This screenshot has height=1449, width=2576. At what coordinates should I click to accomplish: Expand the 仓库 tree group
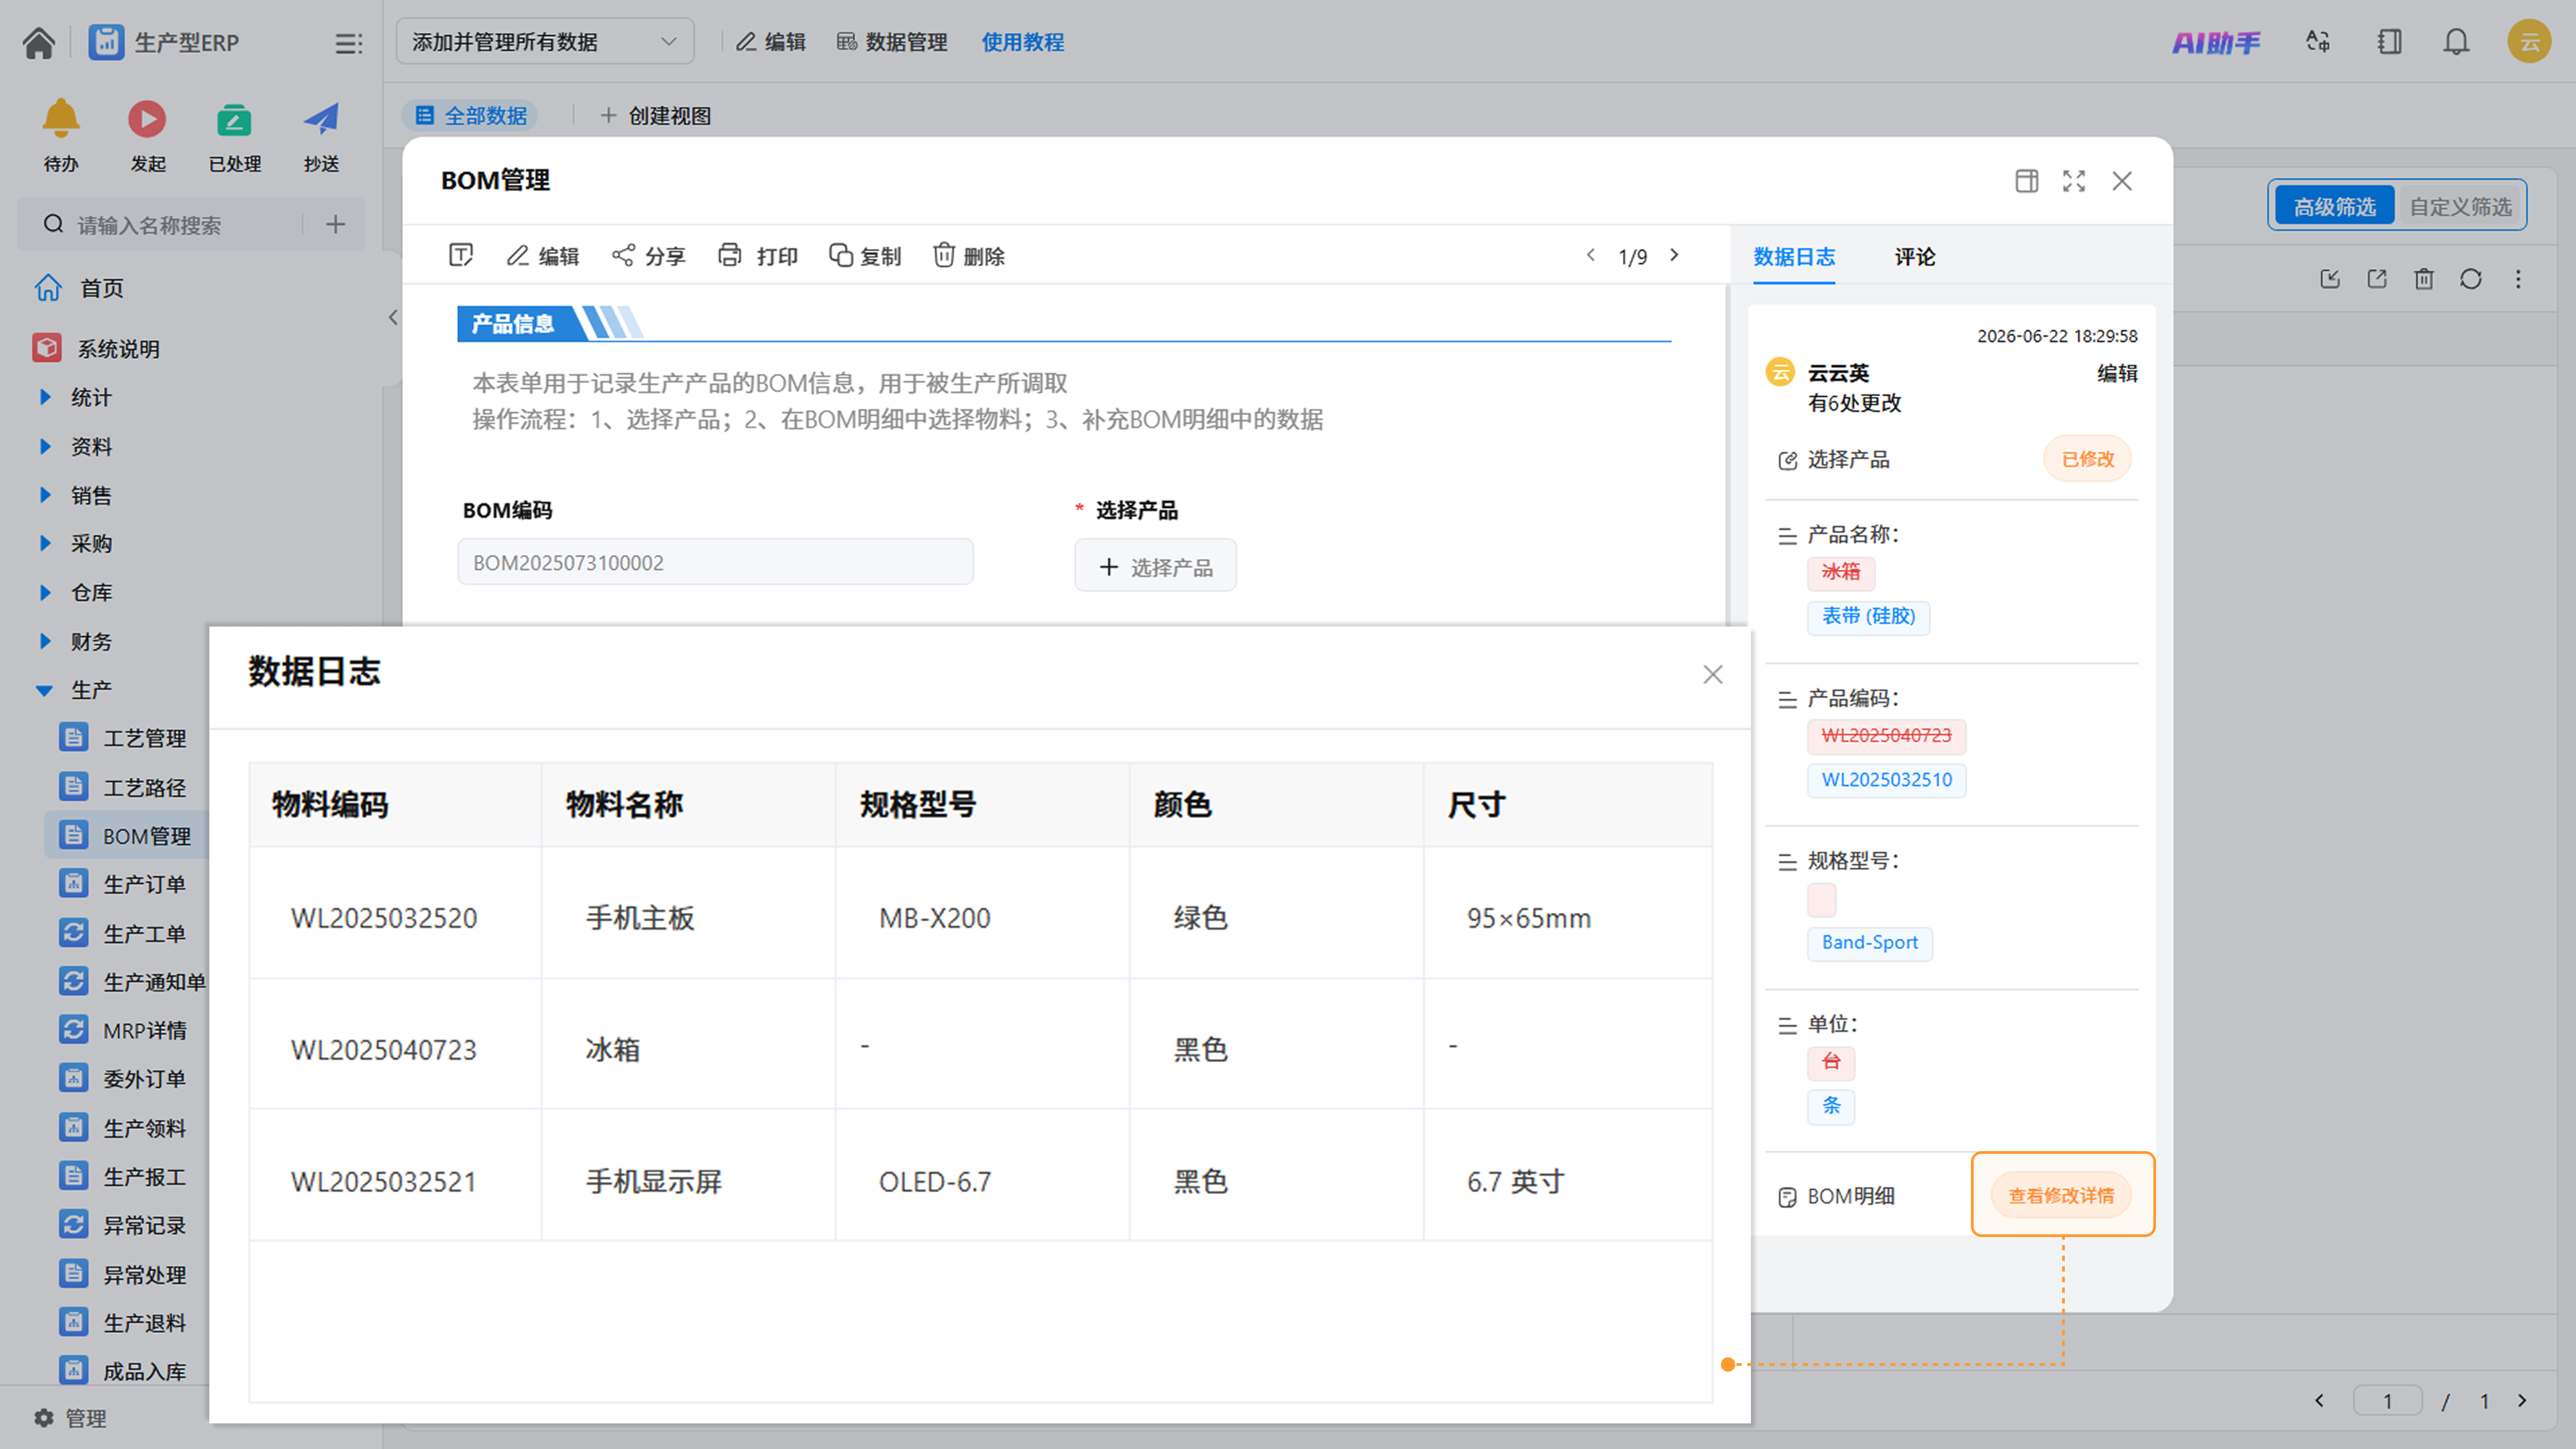[x=45, y=593]
